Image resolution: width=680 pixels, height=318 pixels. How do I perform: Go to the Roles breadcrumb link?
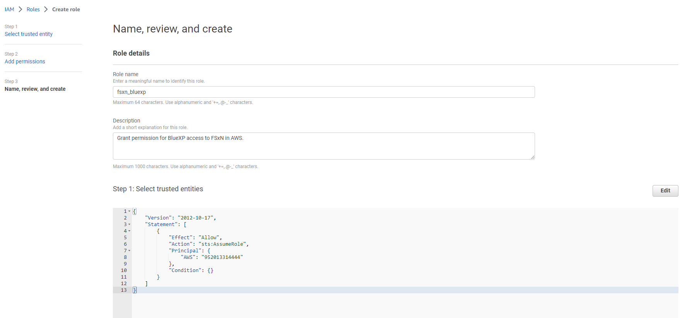click(x=33, y=9)
